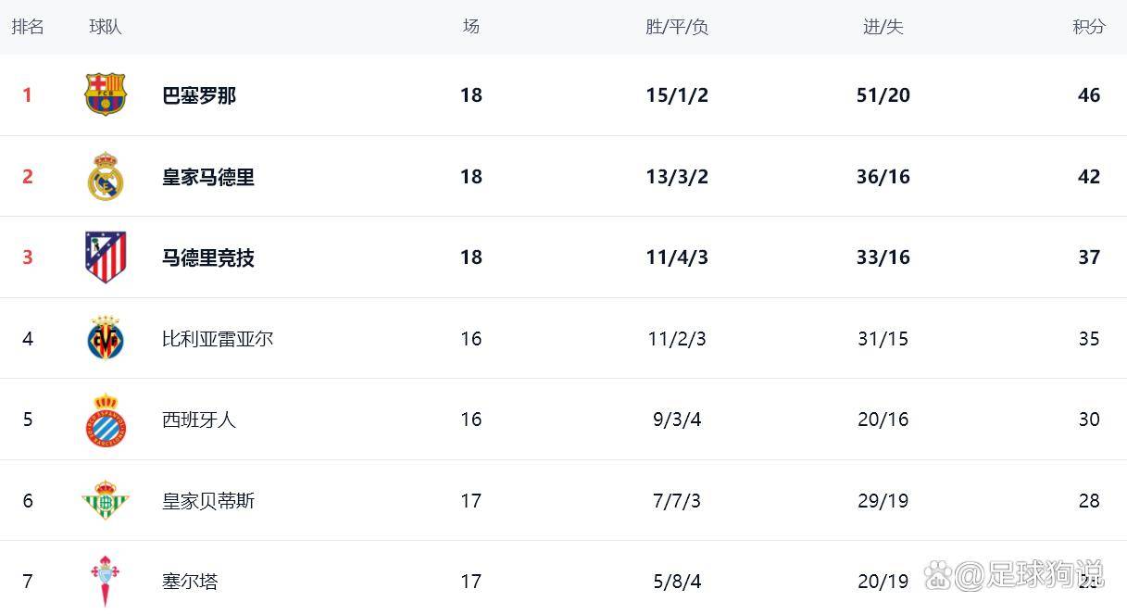The height and width of the screenshot is (614, 1127).
Task: Select the 西班牙人 team name
Action: click(x=199, y=420)
